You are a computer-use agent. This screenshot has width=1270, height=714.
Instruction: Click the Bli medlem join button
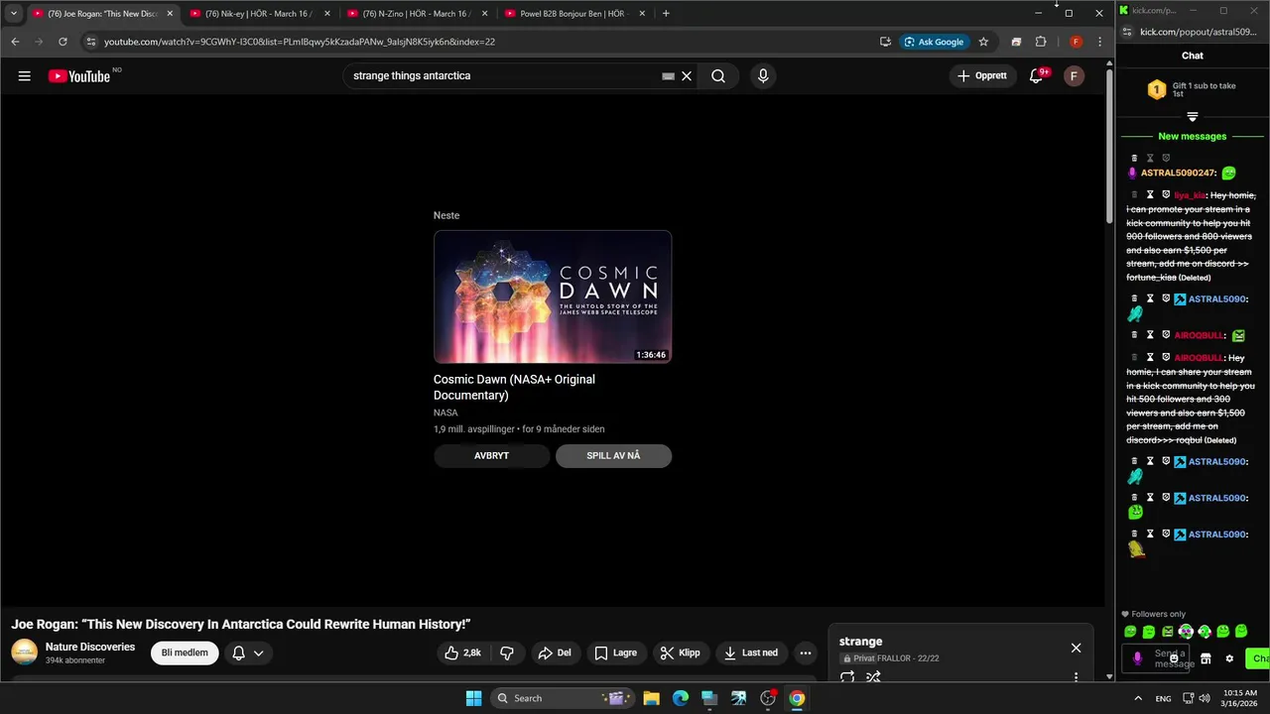click(x=185, y=653)
